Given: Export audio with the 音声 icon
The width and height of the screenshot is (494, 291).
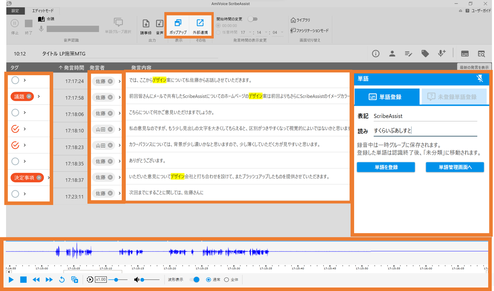Looking at the screenshot, I should pos(160,24).
